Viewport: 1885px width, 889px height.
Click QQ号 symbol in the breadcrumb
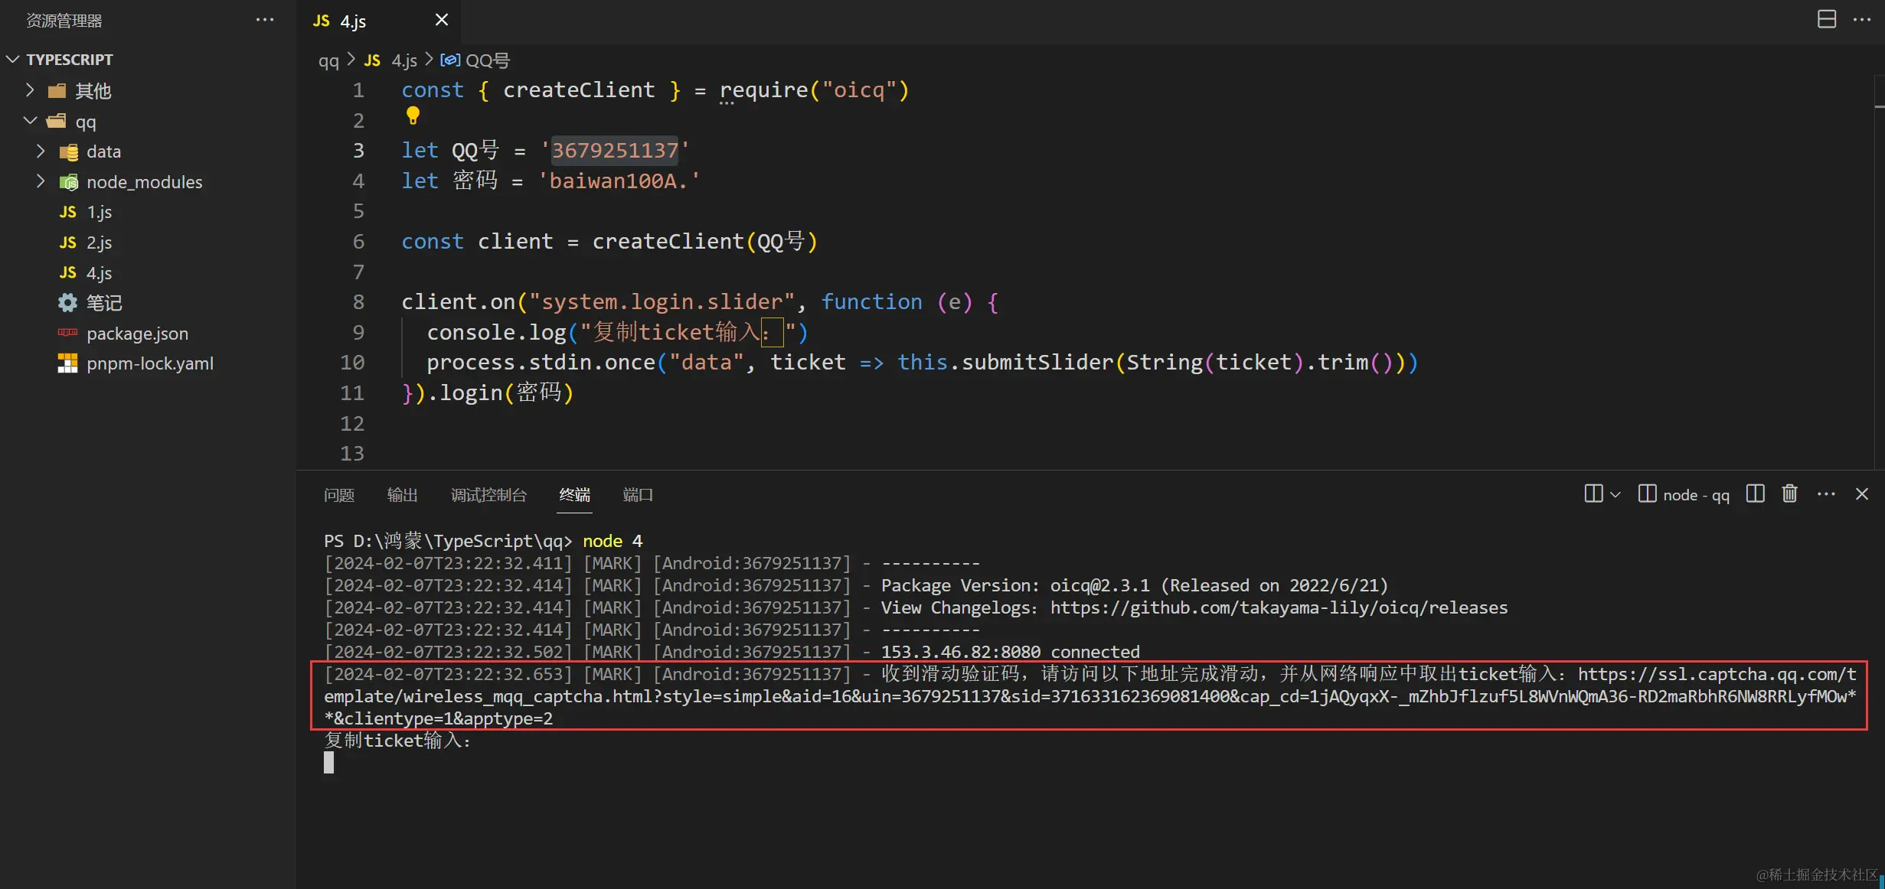click(487, 60)
